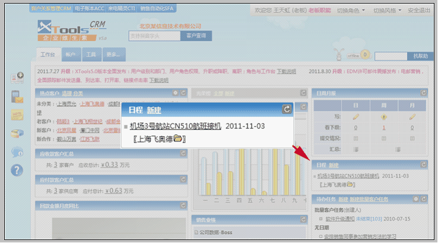Click the customer search input field

[x=154, y=36]
